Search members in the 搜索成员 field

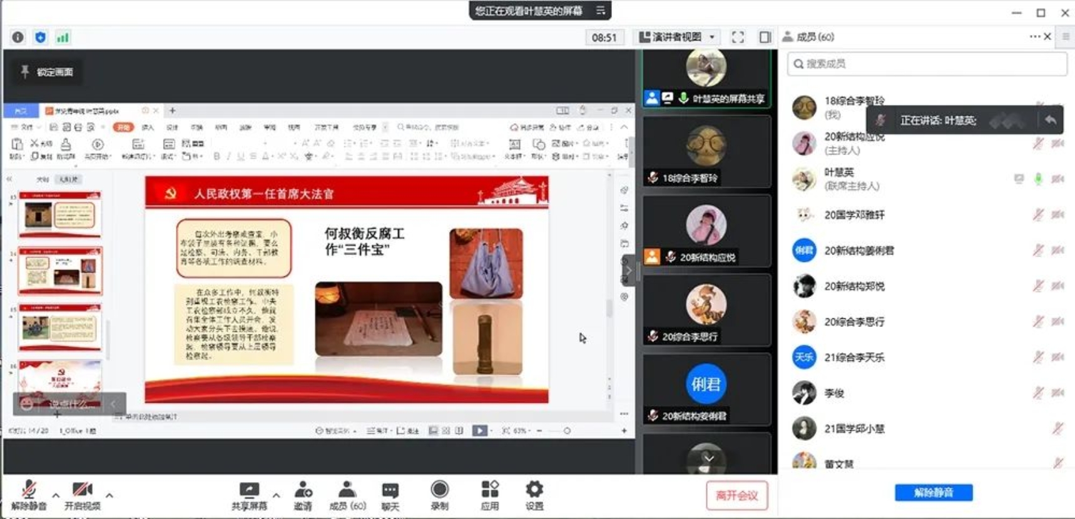click(x=927, y=64)
